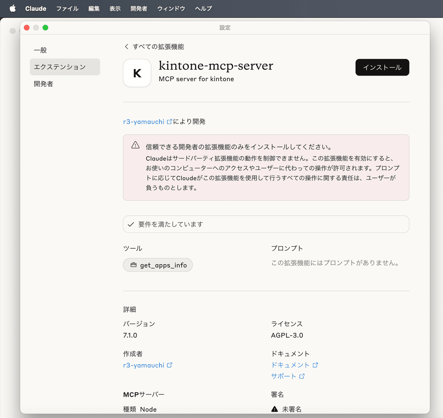This screenshot has height=418, width=443.
Task: Click external icon next to サポート link
Action: pyautogui.click(x=302, y=376)
